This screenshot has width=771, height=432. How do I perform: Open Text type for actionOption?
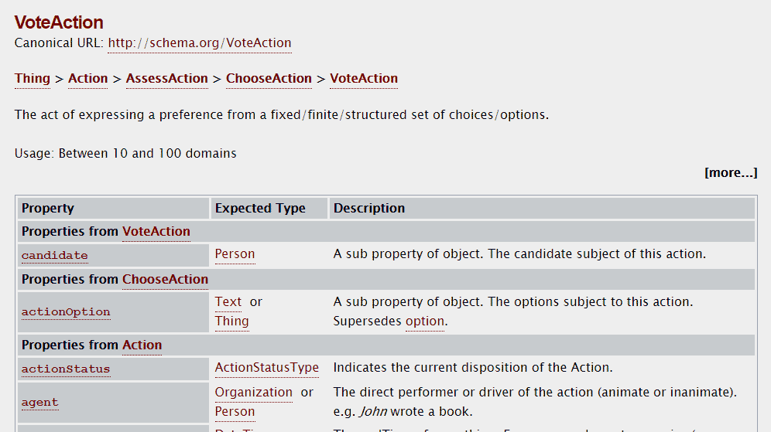point(228,302)
